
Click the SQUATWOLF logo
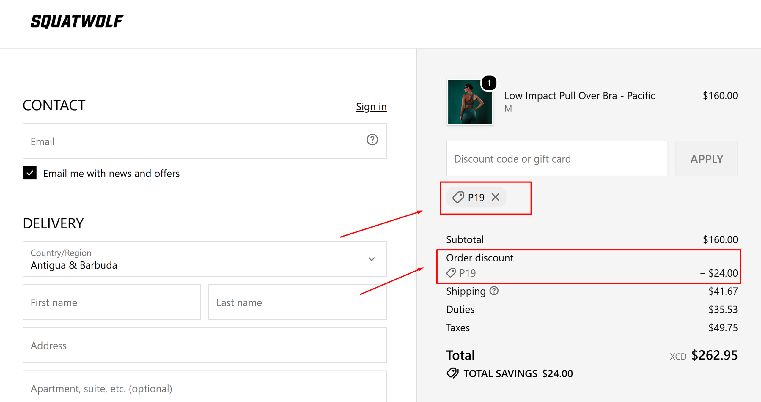[x=77, y=21]
